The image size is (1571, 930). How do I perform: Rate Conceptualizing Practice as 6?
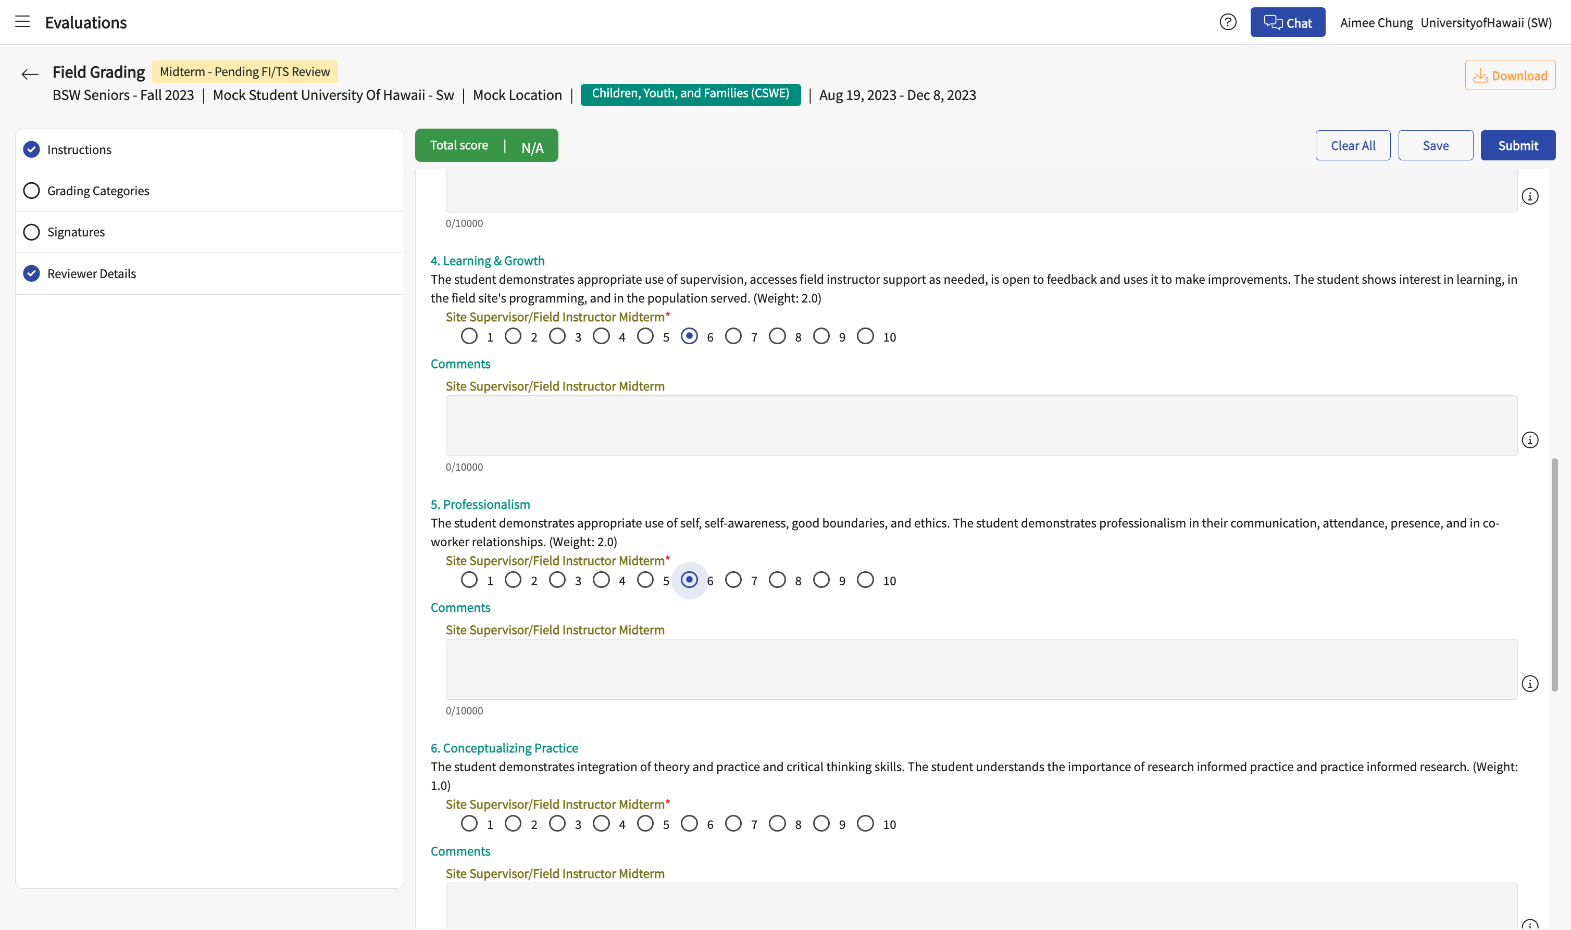(689, 824)
